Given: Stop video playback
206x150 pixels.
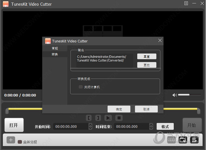Looking at the screenshot, I should [119, 118].
